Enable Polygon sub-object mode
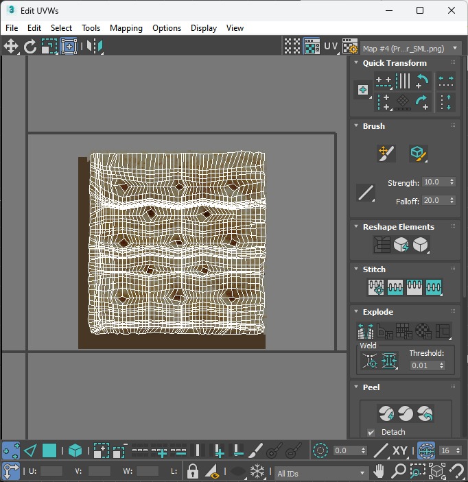 coord(49,451)
